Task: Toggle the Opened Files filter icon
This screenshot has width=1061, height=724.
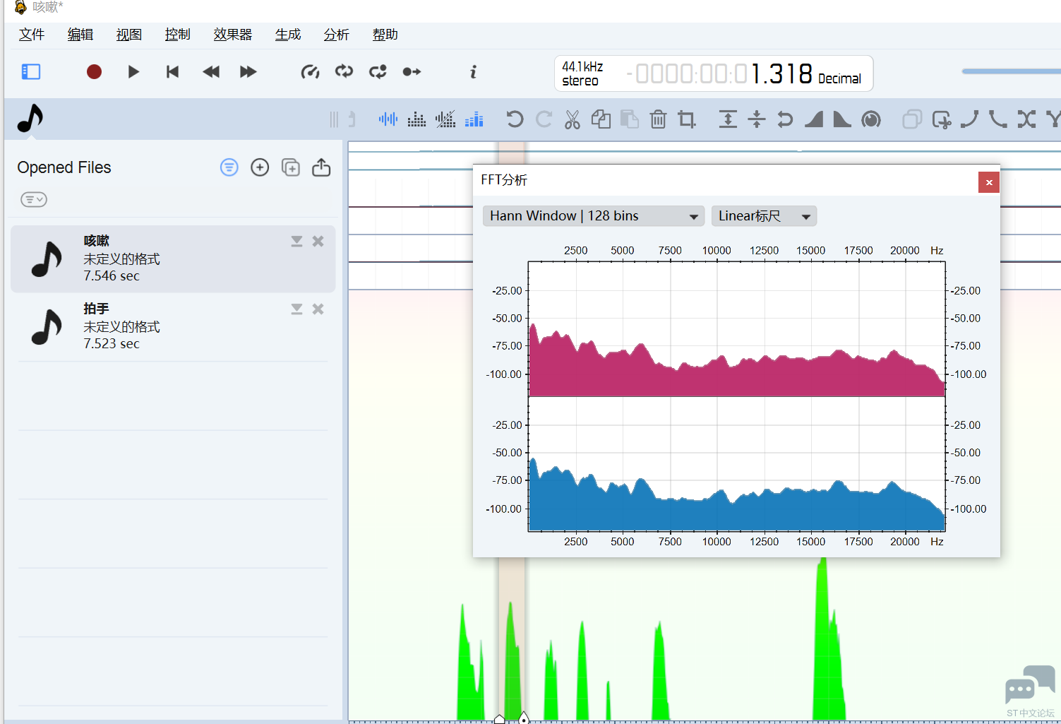Action: point(229,167)
